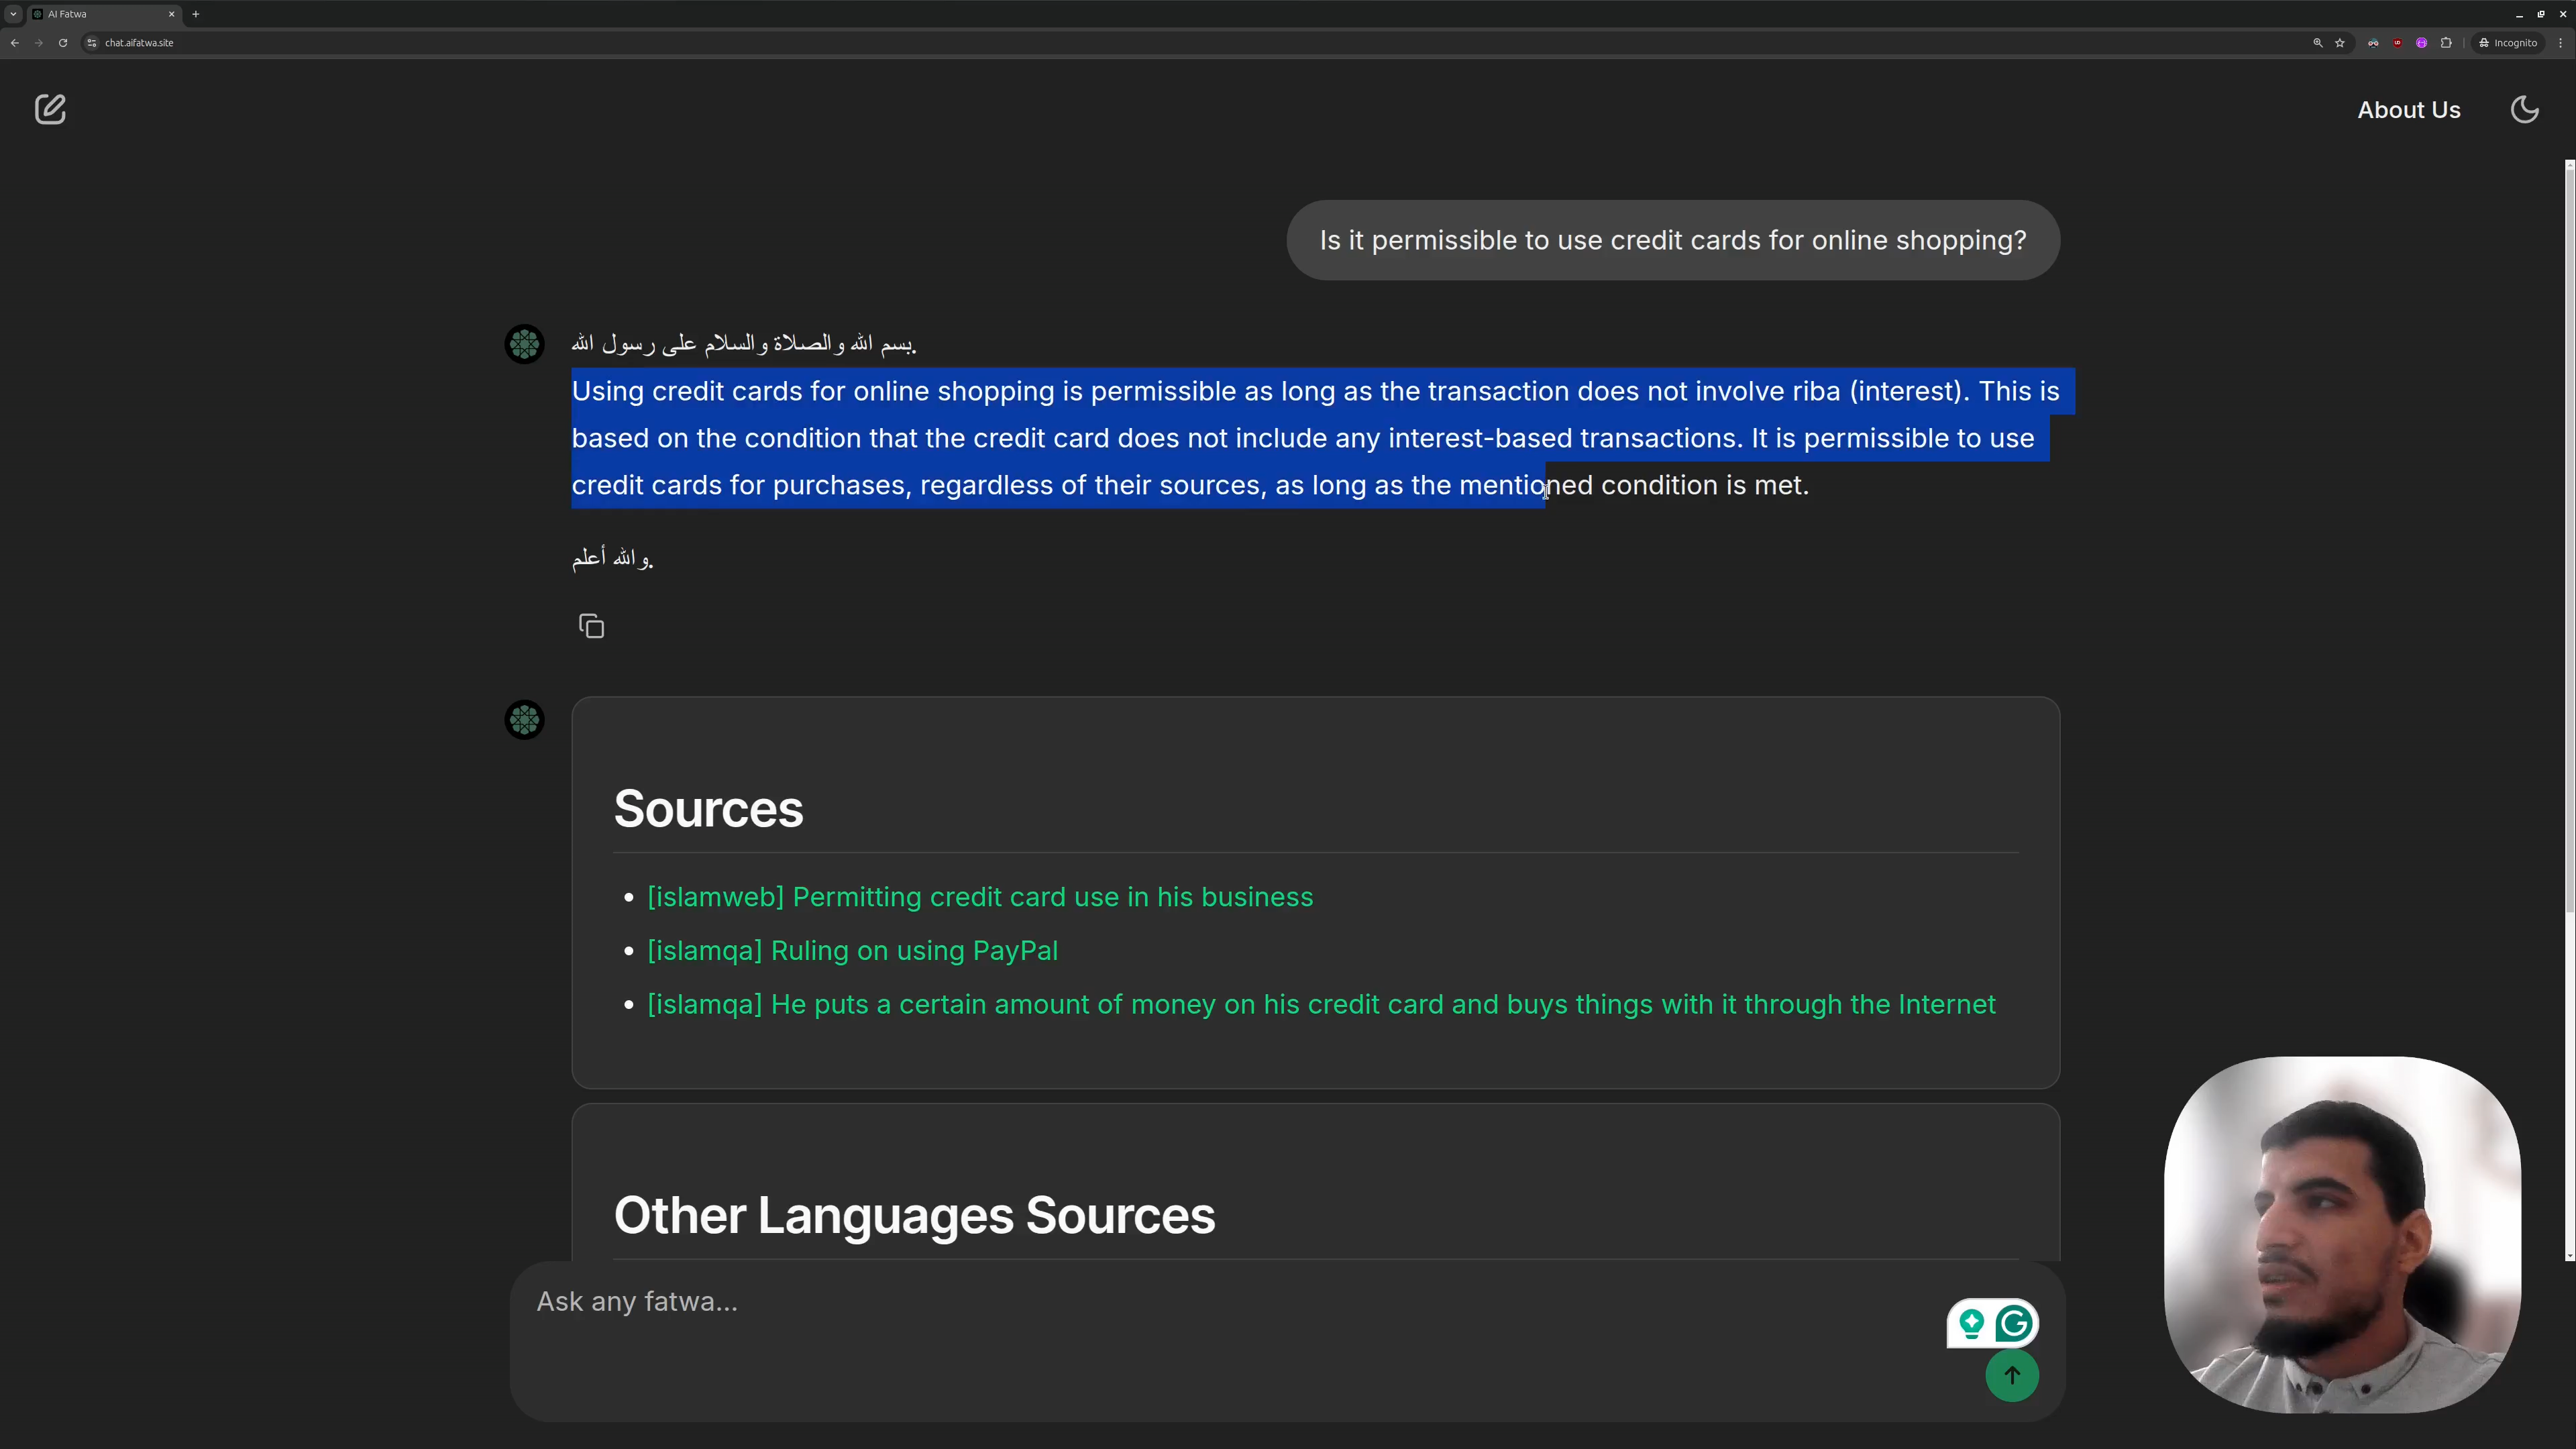
Task: Reload the page with the refresh icon
Action: [x=63, y=43]
